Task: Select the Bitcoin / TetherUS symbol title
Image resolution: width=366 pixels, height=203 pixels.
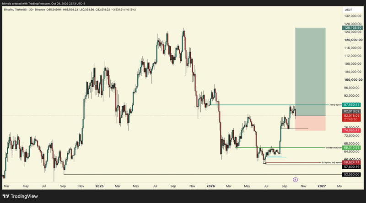Action: coord(15,10)
